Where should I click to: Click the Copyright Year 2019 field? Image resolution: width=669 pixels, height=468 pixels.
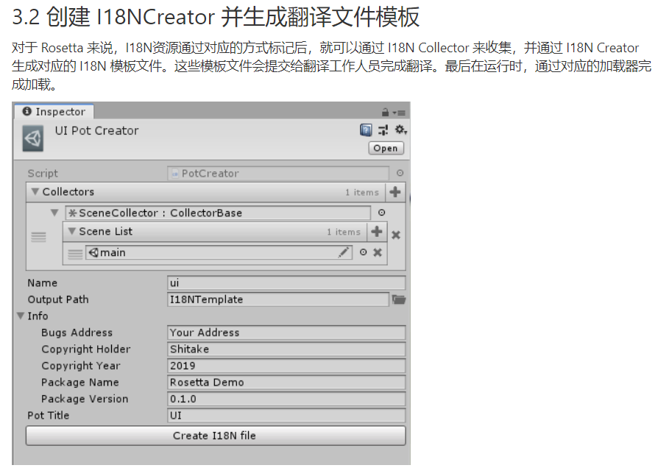286,366
